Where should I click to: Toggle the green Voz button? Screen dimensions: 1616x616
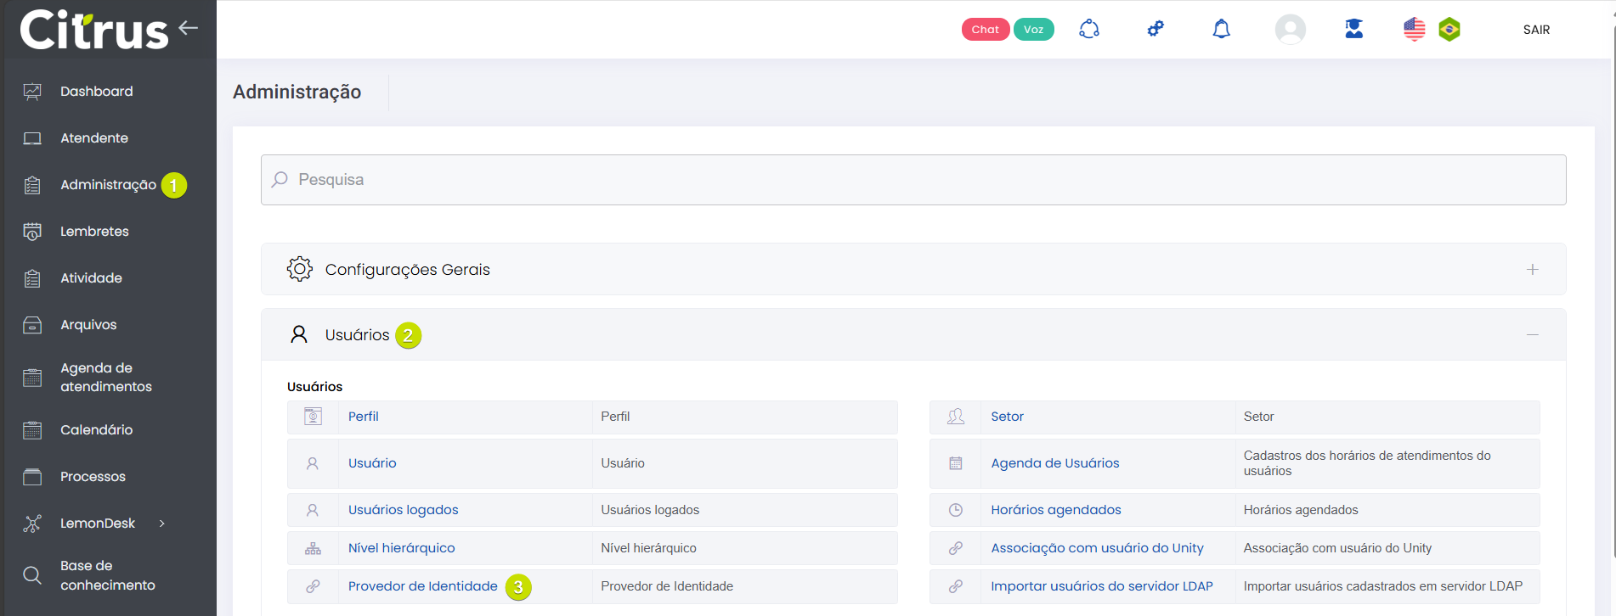(x=1033, y=30)
